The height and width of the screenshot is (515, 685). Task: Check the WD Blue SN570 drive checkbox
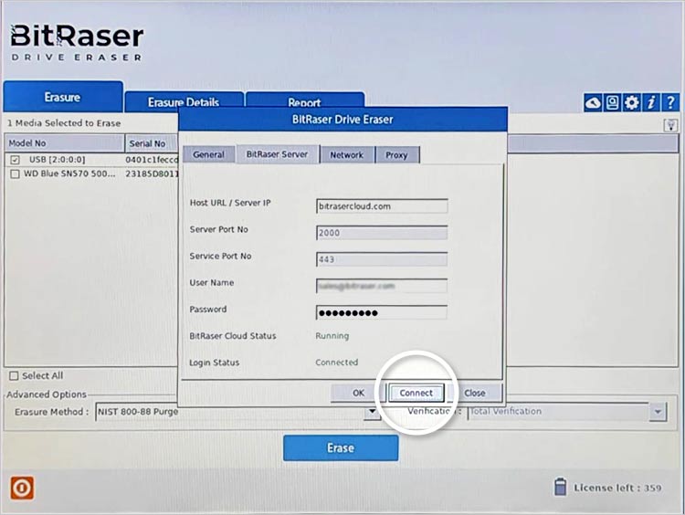[15, 173]
